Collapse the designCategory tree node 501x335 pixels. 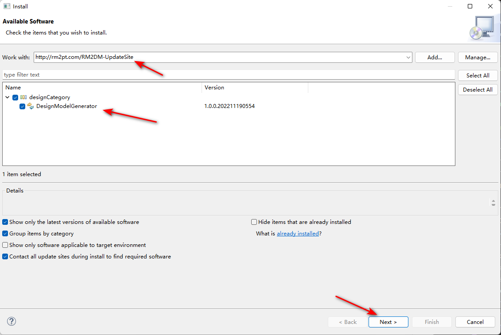[x=8, y=97]
